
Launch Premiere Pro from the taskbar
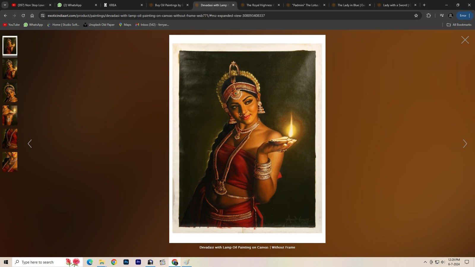point(138,262)
